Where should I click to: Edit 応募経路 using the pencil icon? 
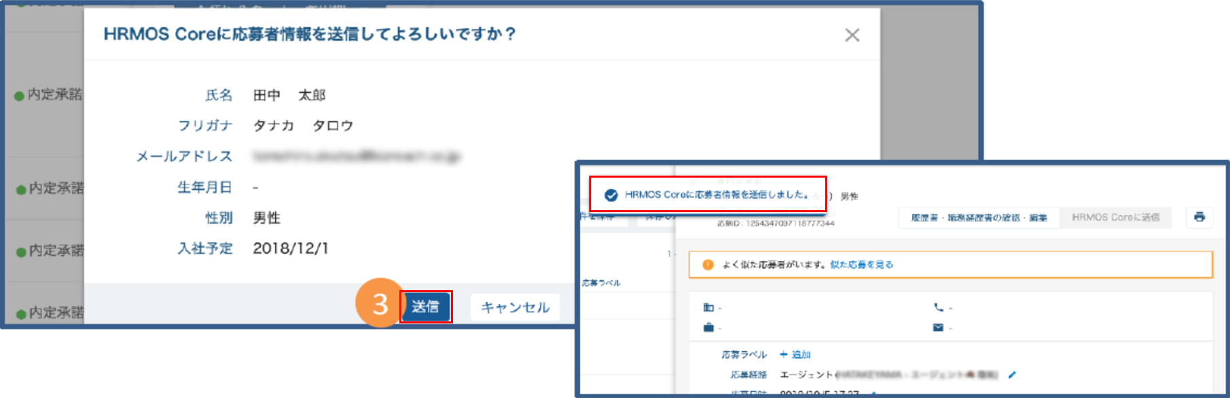pyautogui.click(x=1012, y=375)
